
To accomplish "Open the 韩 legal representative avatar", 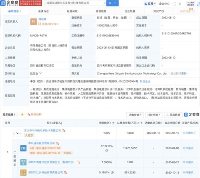I will [33, 22].
